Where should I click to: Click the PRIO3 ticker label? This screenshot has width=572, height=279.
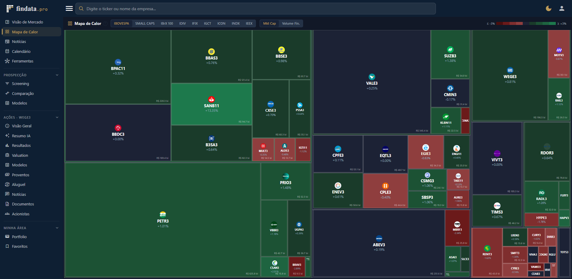tap(286, 183)
